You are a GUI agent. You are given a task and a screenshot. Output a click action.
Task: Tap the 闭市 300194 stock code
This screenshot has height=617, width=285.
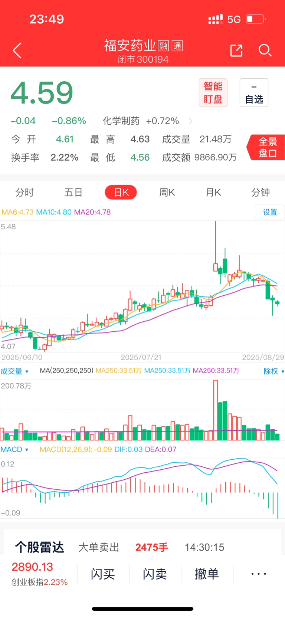(143, 59)
